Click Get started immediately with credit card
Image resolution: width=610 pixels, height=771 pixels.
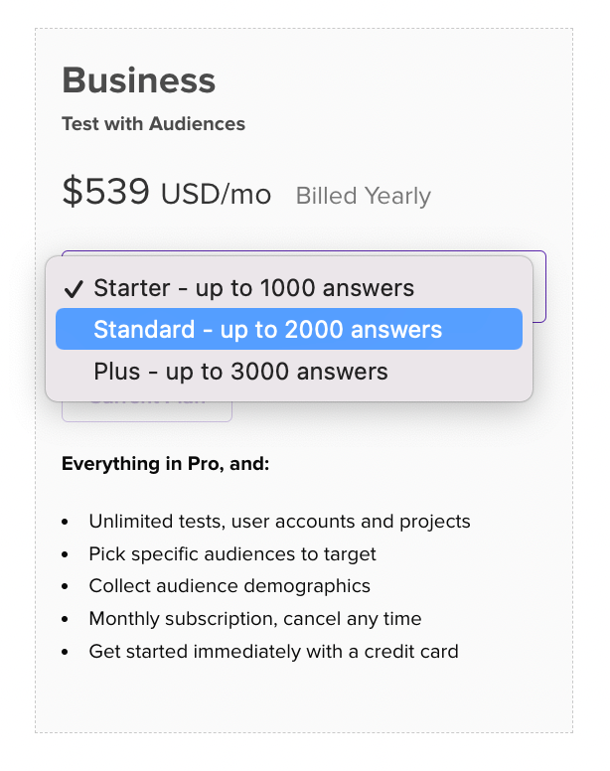pos(274,652)
